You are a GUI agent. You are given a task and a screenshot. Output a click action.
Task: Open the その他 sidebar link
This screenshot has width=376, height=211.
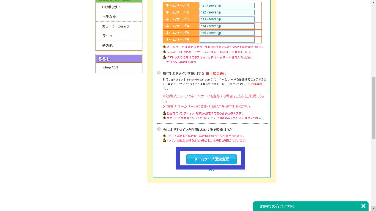pyautogui.click(x=107, y=46)
